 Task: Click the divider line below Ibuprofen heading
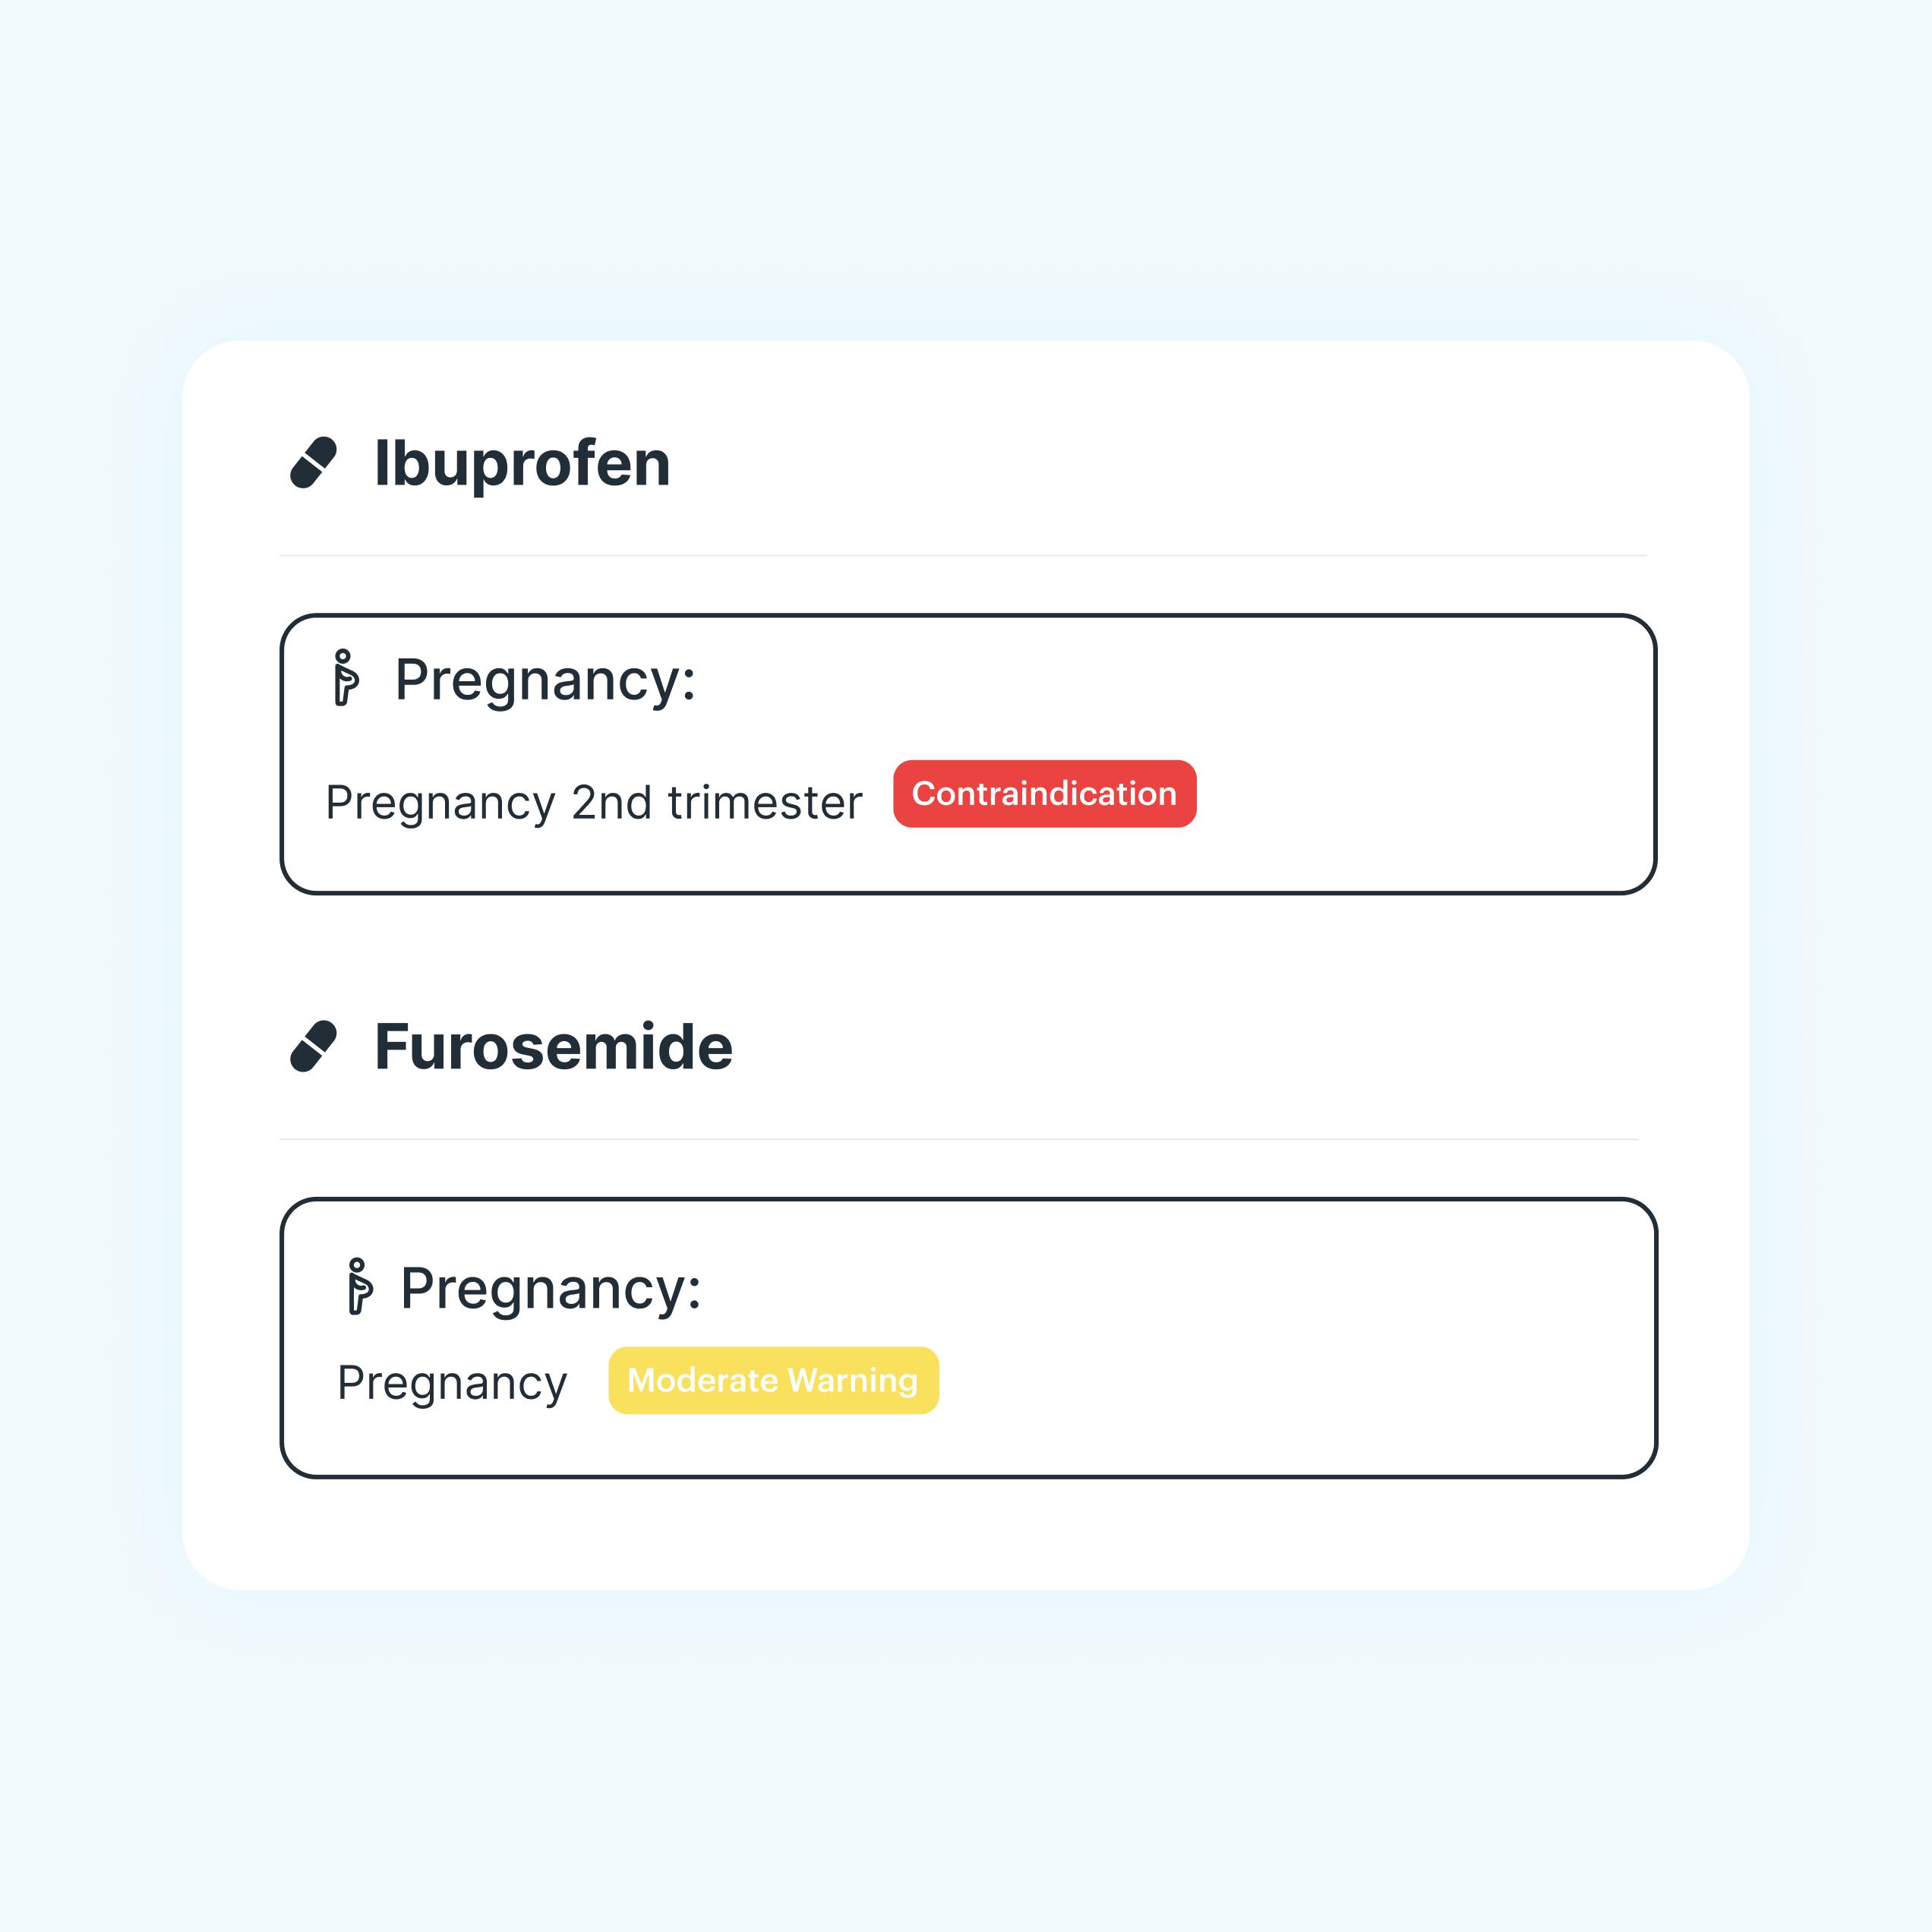click(x=963, y=555)
